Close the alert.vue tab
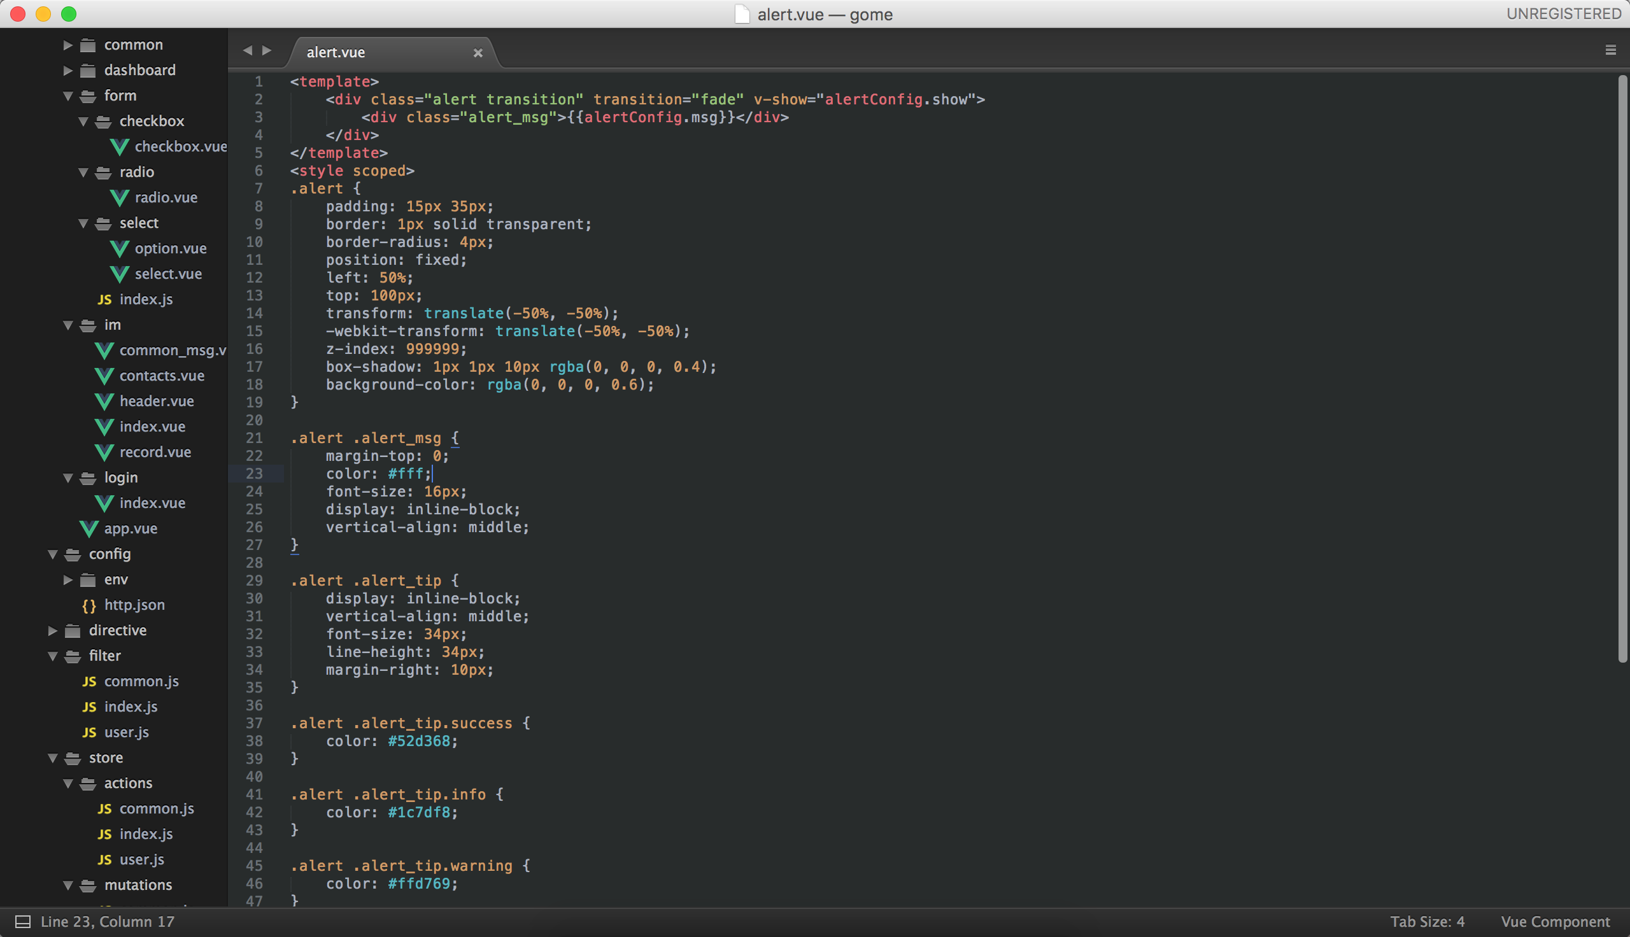Screen dimensions: 1630x937 pos(478,53)
